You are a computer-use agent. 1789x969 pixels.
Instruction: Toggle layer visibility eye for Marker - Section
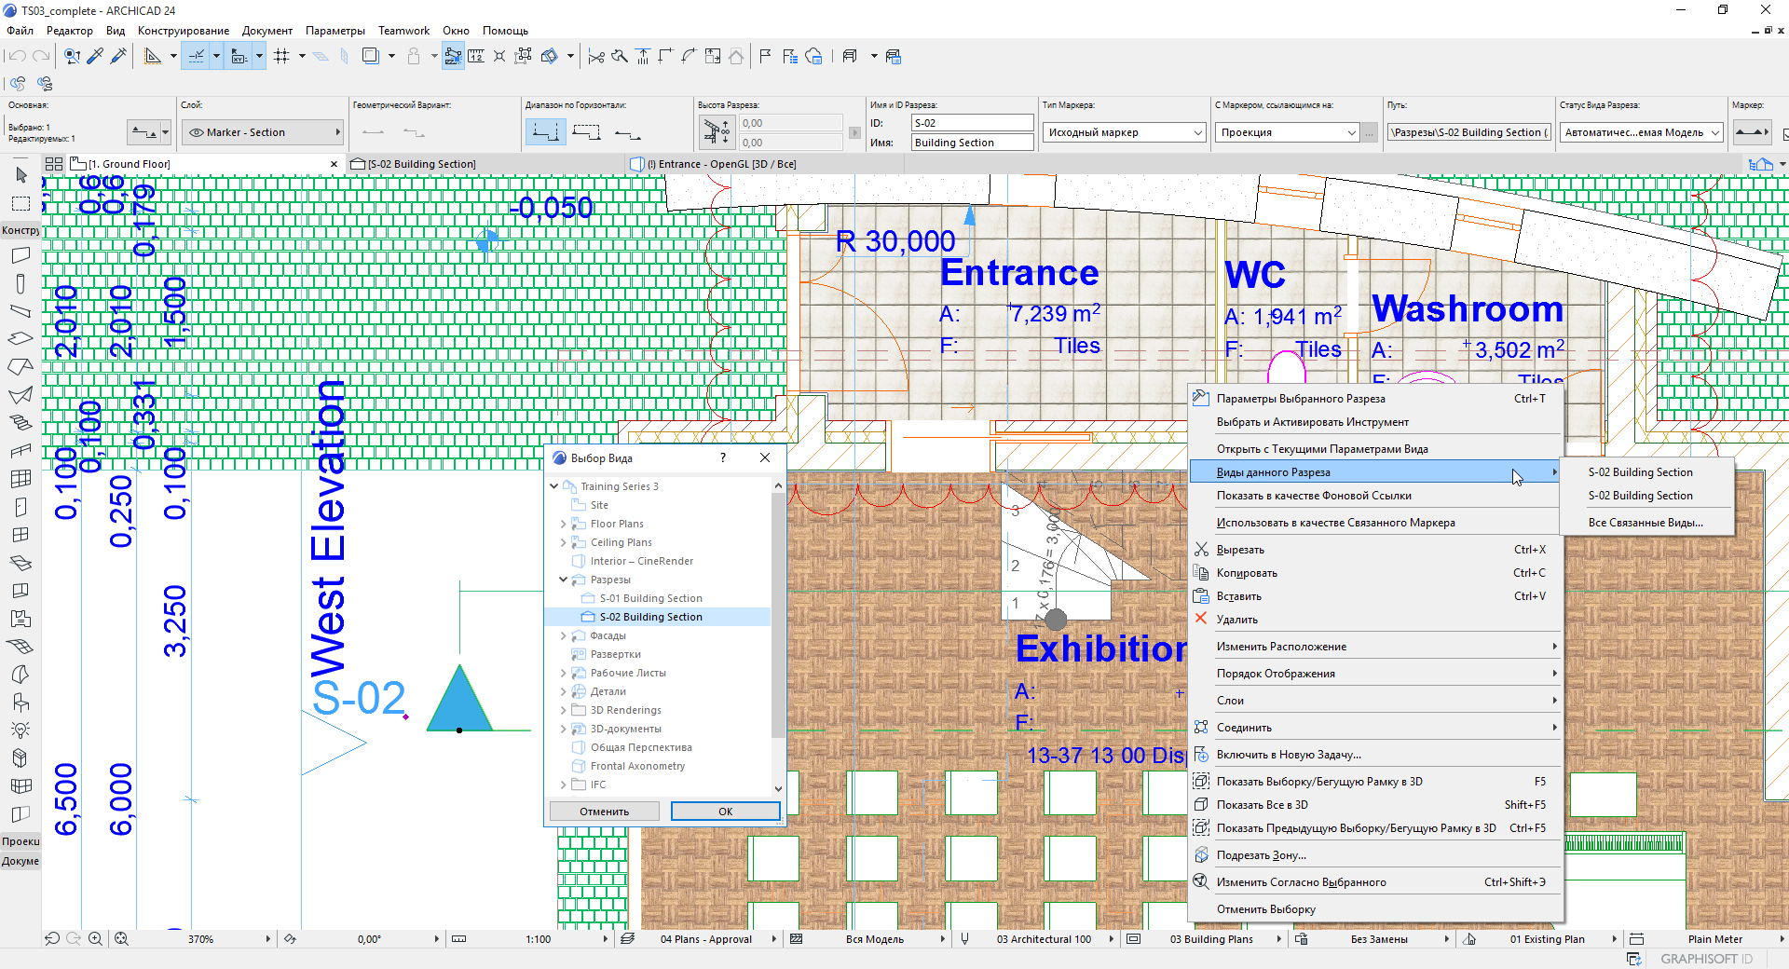196,132
